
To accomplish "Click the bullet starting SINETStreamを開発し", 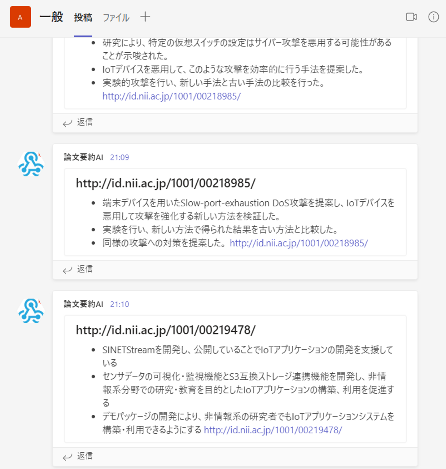I will 248,356.
